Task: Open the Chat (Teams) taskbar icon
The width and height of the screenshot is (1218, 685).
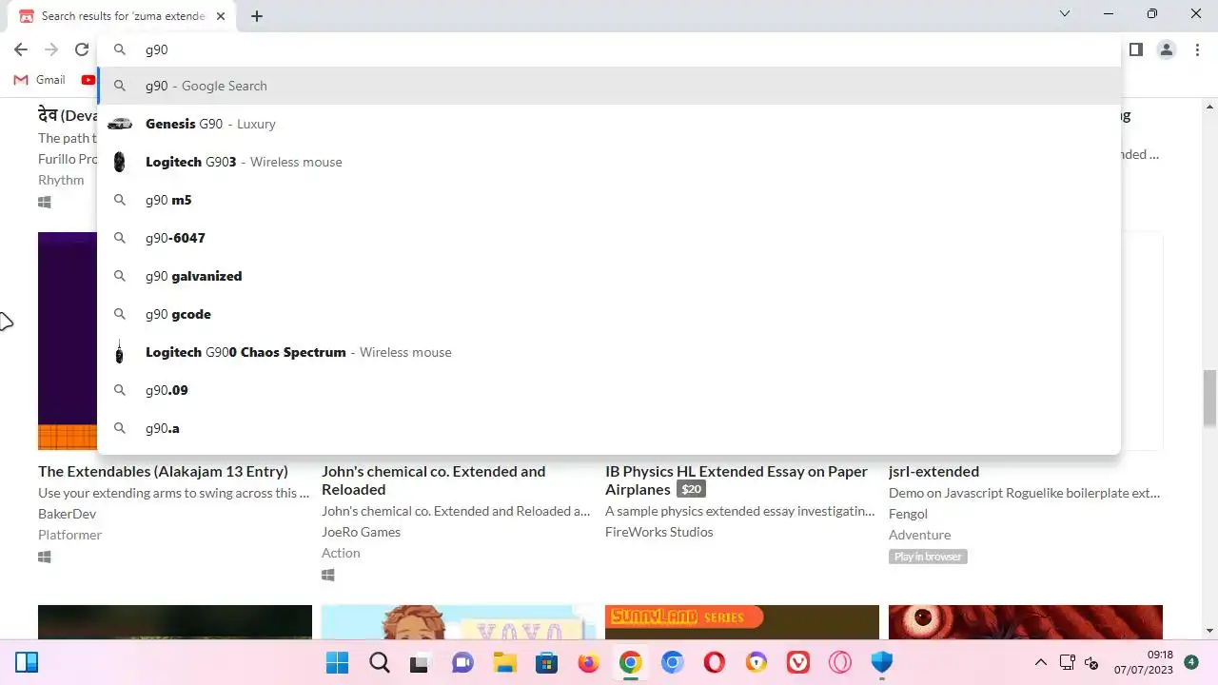Action: click(462, 662)
